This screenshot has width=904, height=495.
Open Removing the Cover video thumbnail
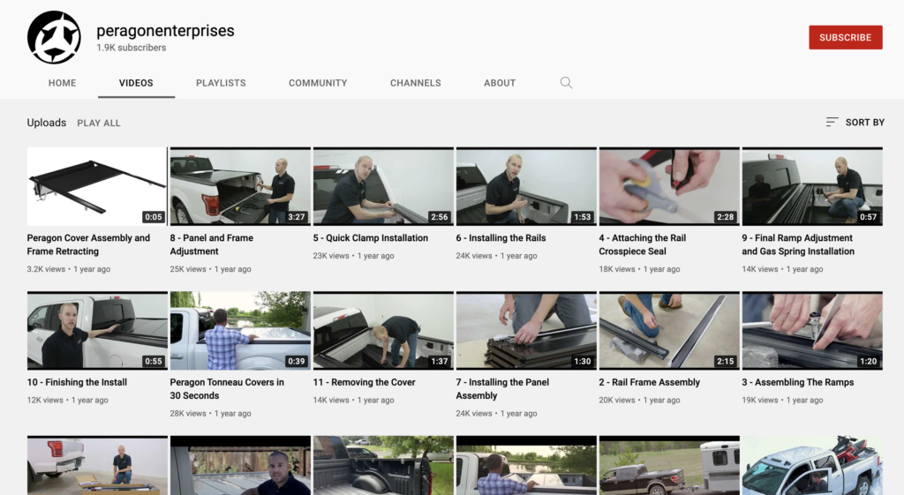[x=383, y=330]
